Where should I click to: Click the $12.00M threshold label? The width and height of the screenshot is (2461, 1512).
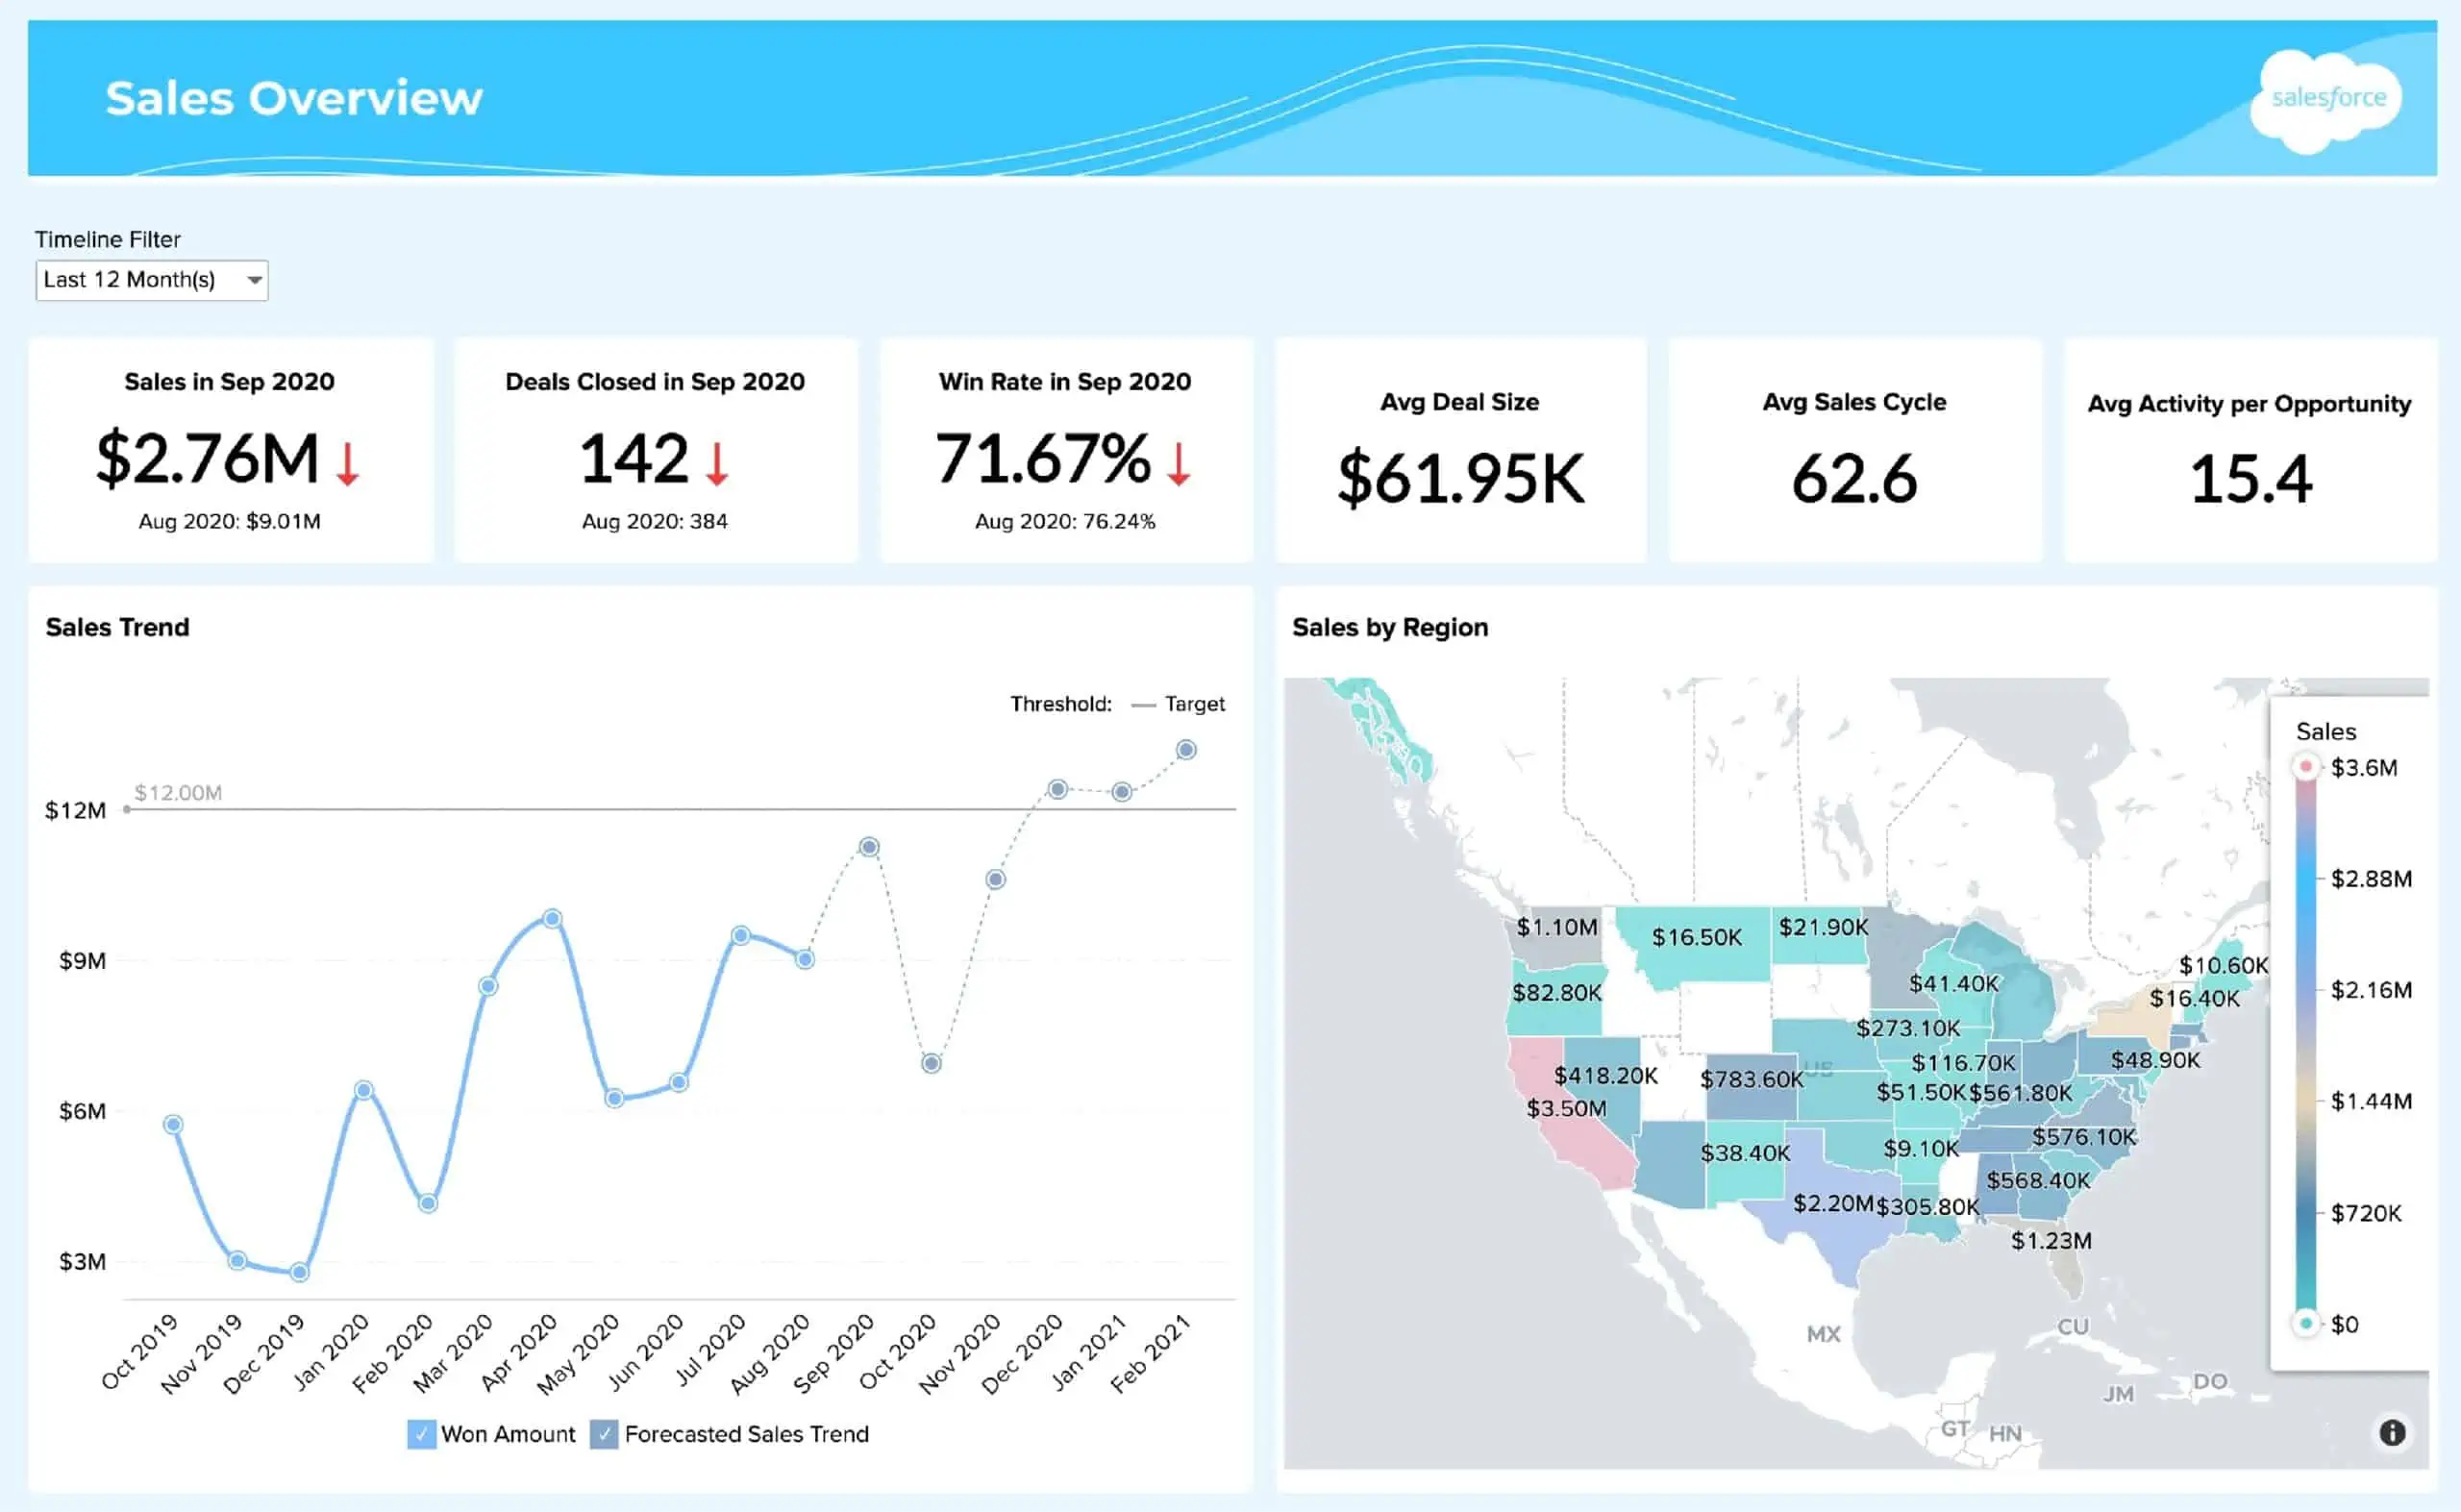click(x=178, y=793)
